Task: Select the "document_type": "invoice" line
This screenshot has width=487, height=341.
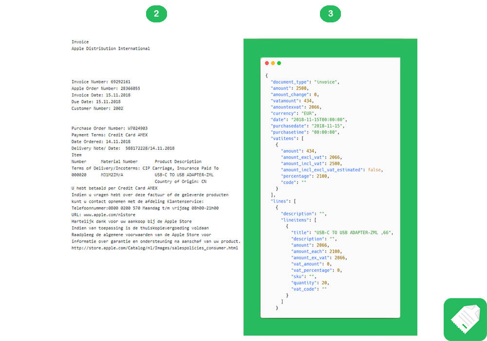Action: pos(305,82)
